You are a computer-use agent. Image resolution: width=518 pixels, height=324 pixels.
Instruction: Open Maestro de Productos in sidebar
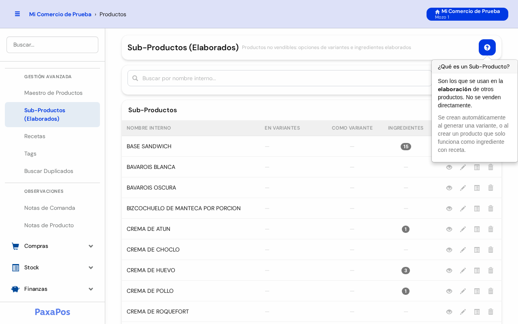click(x=53, y=93)
